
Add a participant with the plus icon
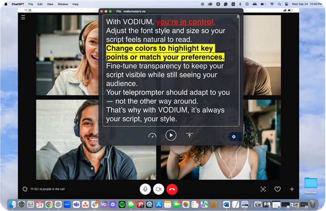click(292, 189)
